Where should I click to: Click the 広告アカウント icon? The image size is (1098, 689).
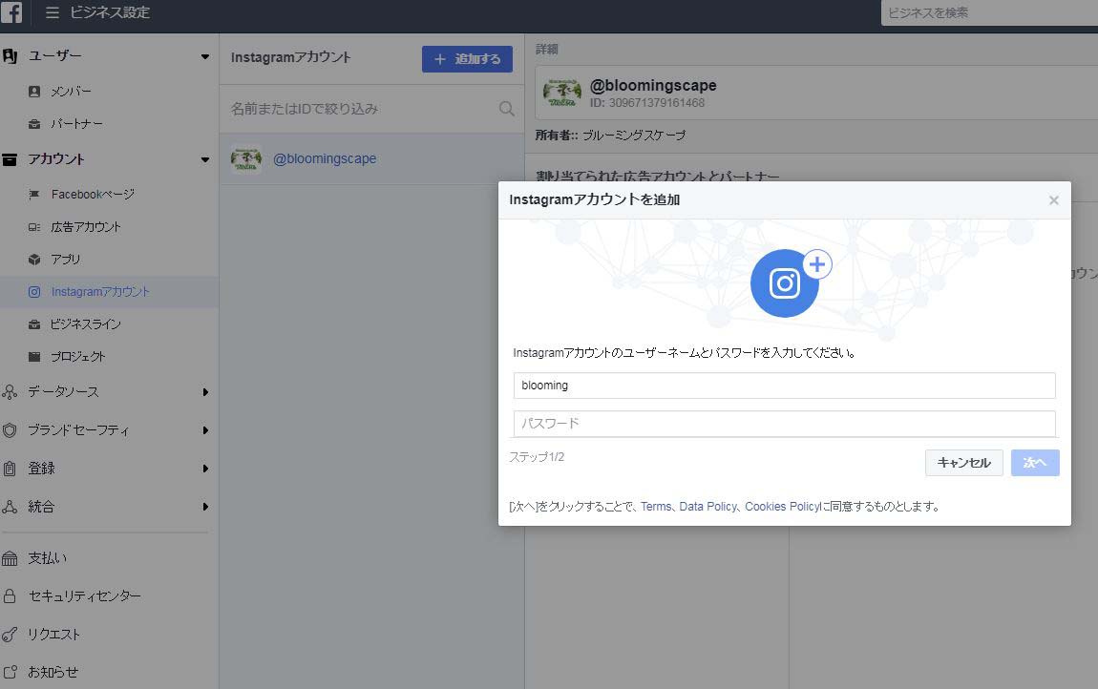pyautogui.click(x=34, y=227)
